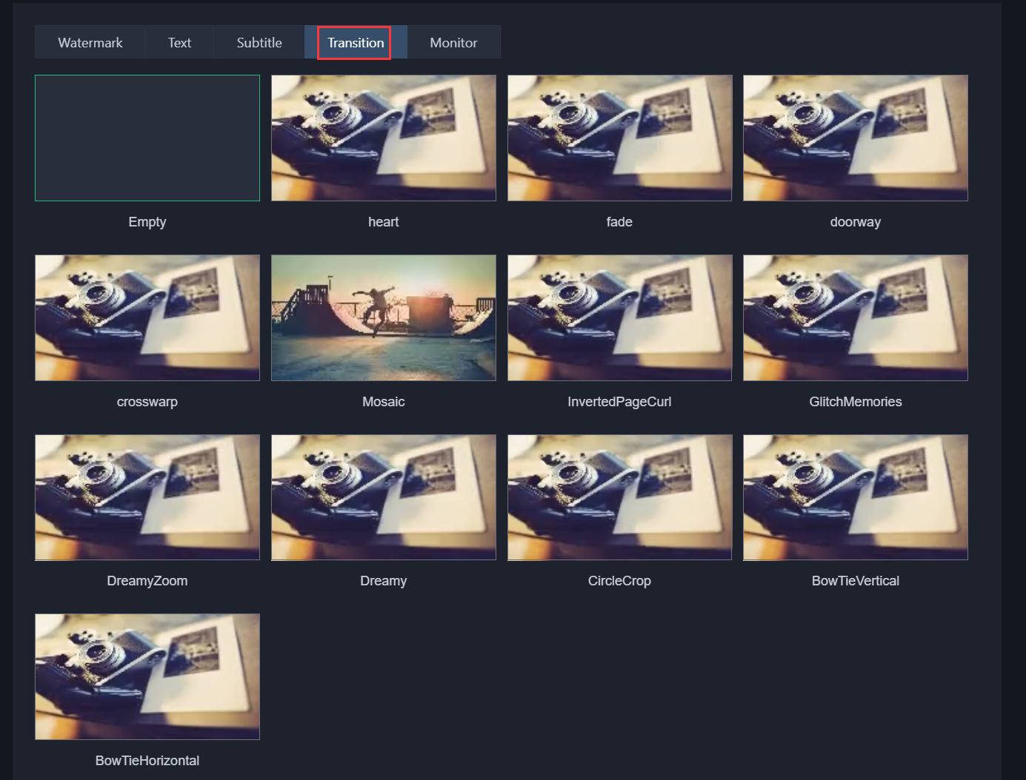The width and height of the screenshot is (1026, 780).
Task: Click the "crosswarp" label text
Action: [x=147, y=402]
